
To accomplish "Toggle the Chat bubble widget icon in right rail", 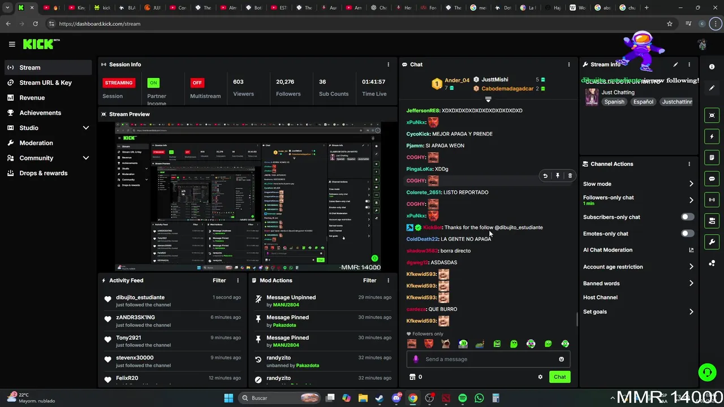I will [712, 179].
